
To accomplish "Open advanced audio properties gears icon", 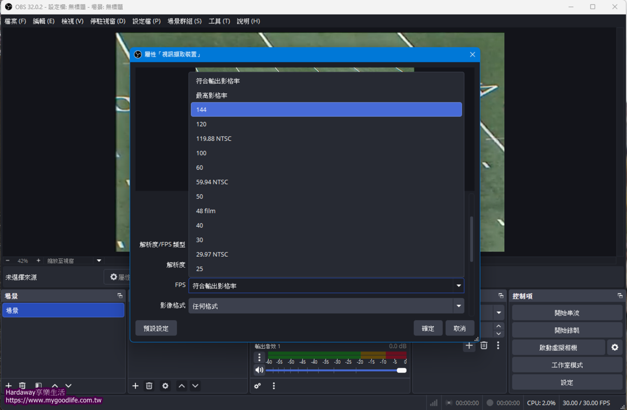I will (x=258, y=386).
